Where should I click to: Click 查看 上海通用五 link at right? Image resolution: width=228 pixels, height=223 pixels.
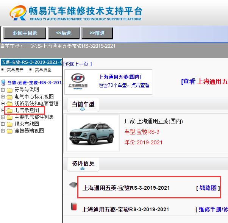[x=205, y=81]
